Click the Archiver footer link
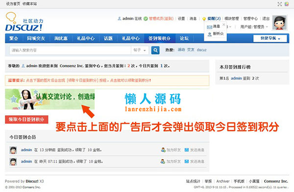The width and height of the screenshot is (294, 192). pyautogui.click(x=223, y=181)
